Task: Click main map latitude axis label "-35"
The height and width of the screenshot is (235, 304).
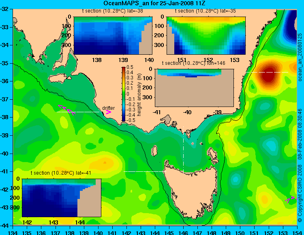Action: tap(4, 63)
